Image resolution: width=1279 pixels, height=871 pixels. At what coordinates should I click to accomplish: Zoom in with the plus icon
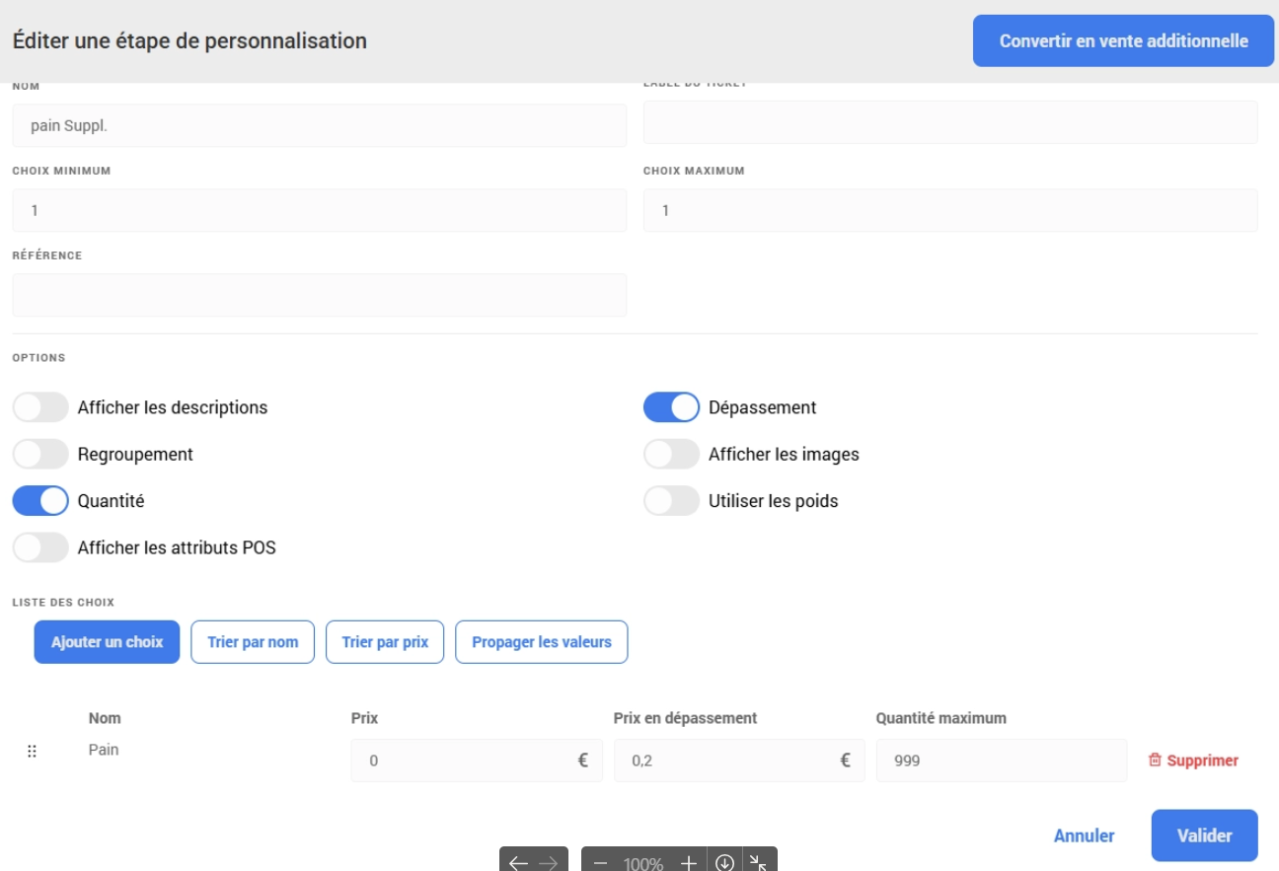point(689,863)
